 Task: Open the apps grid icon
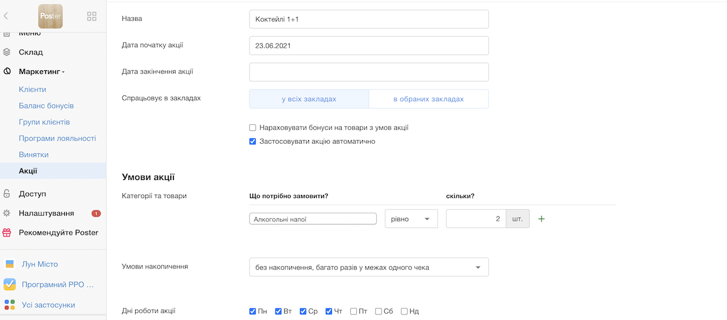92,16
